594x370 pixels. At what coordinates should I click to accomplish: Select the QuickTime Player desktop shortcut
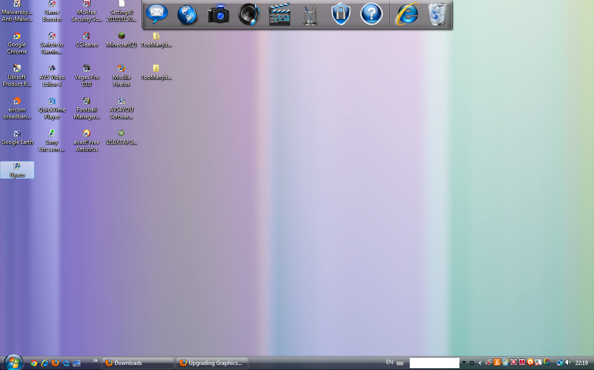[52, 109]
